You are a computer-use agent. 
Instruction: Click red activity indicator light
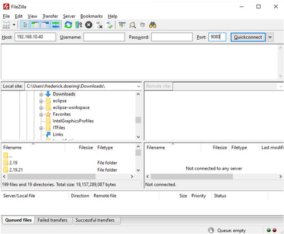pyautogui.click(x=274, y=230)
